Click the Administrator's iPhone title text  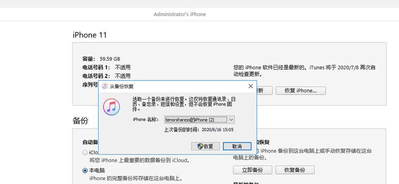(180, 14)
